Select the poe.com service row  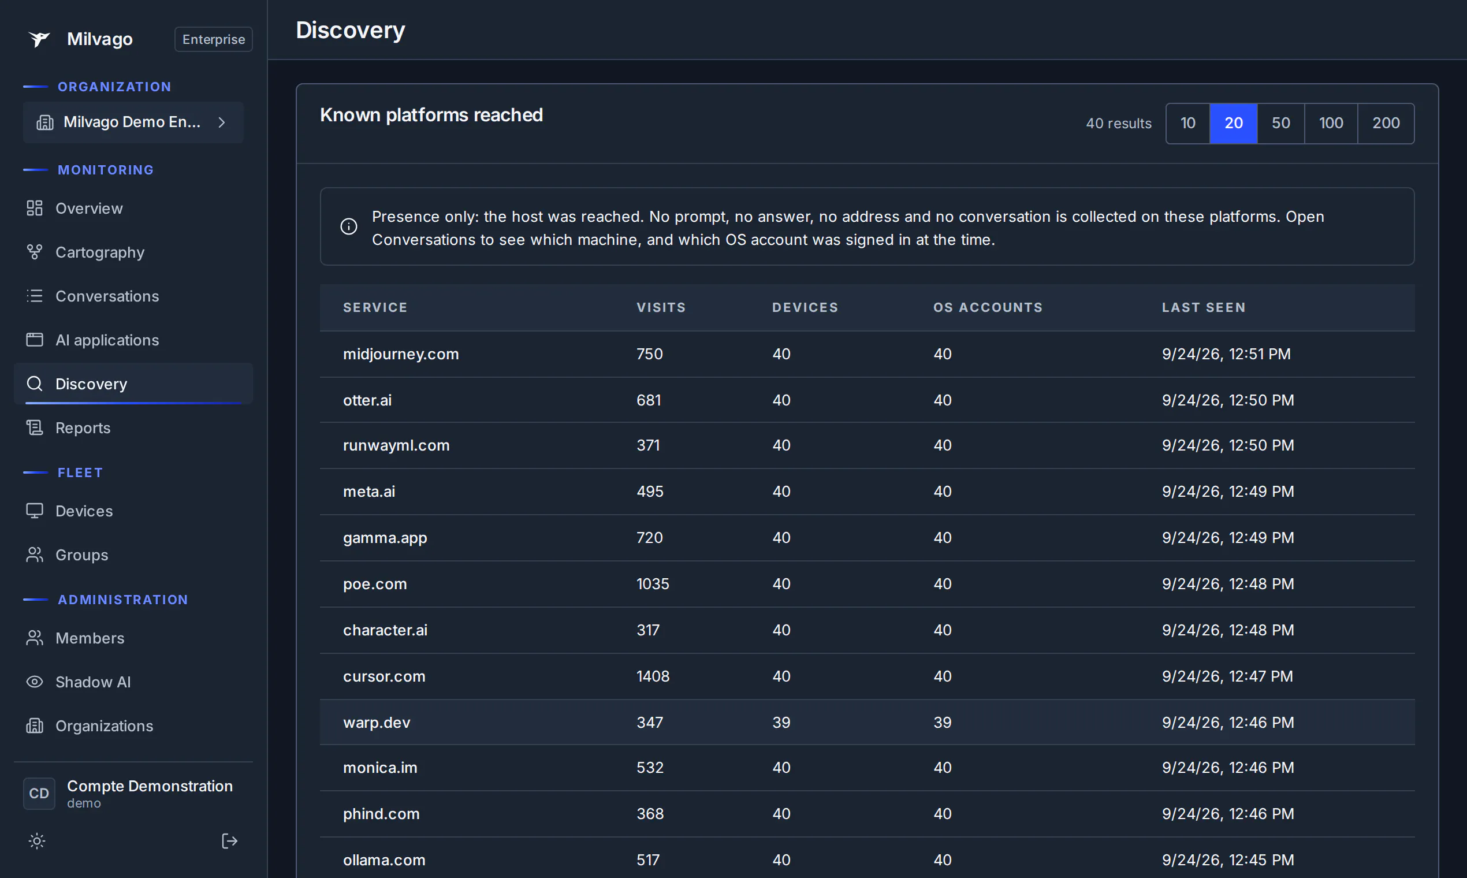pyautogui.click(x=867, y=583)
